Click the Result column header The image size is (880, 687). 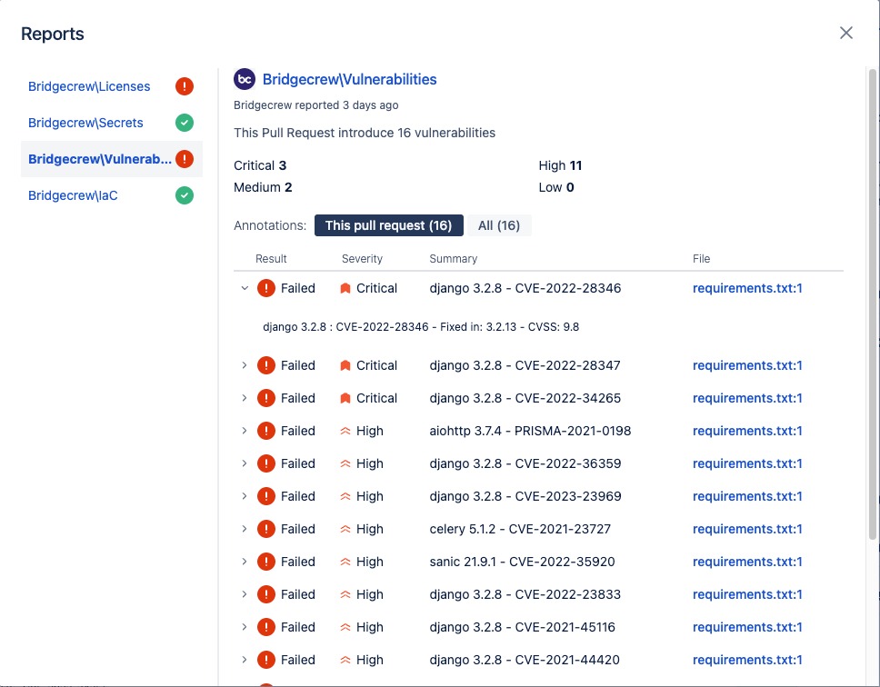tap(271, 259)
